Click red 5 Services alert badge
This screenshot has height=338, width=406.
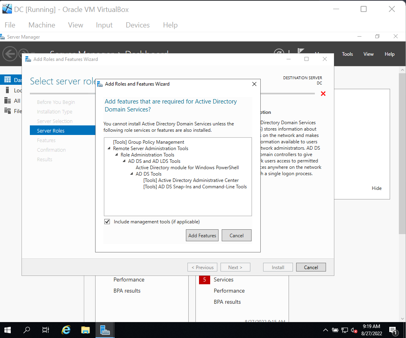(x=204, y=280)
